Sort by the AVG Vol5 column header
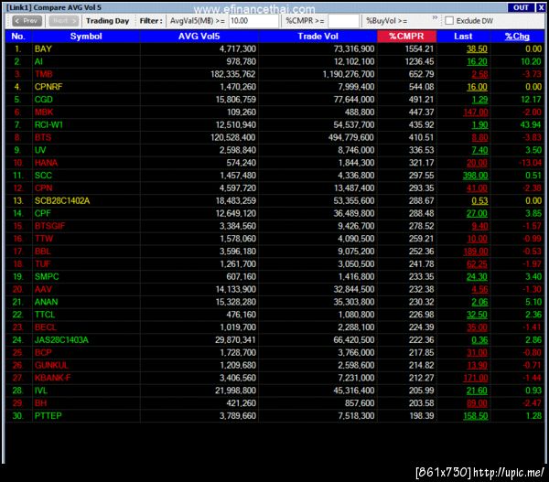This screenshot has width=549, height=482. point(199,37)
